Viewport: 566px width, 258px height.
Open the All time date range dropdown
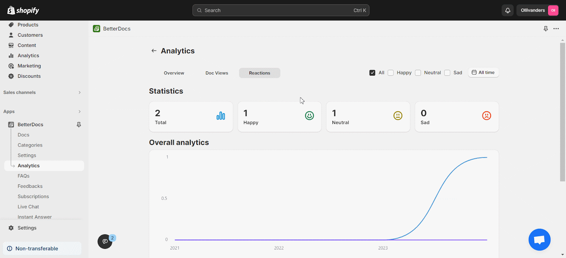click(484, 72)
